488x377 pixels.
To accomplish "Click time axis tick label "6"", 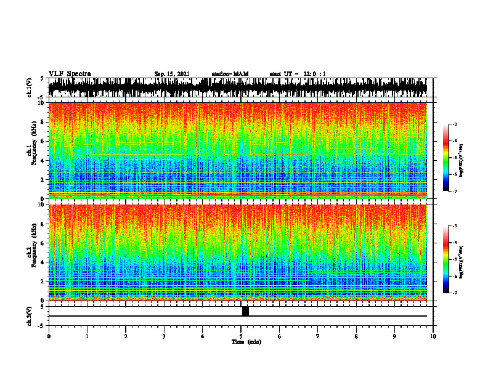I will click(x=280, y=336).
